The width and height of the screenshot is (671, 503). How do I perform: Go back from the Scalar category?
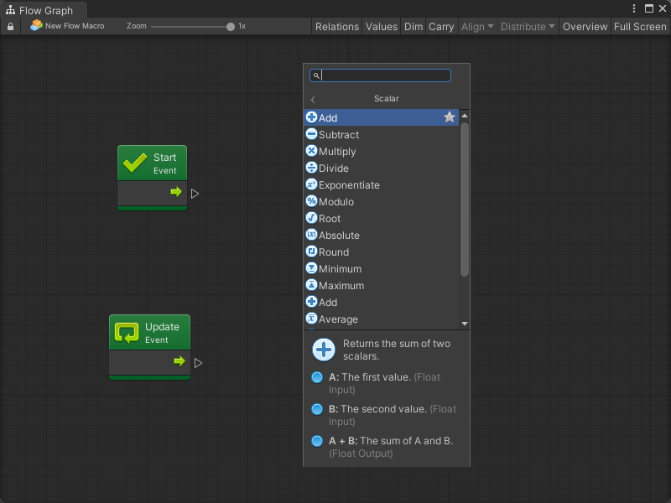click(x=313, y=99)
